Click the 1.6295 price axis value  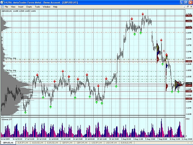tap(189, 108)
